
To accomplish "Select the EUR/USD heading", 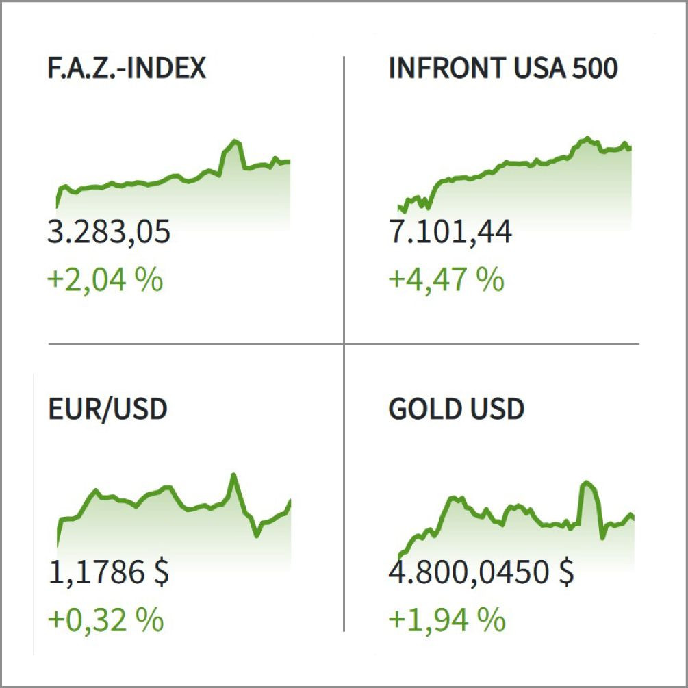I will [x=108, y=409].
